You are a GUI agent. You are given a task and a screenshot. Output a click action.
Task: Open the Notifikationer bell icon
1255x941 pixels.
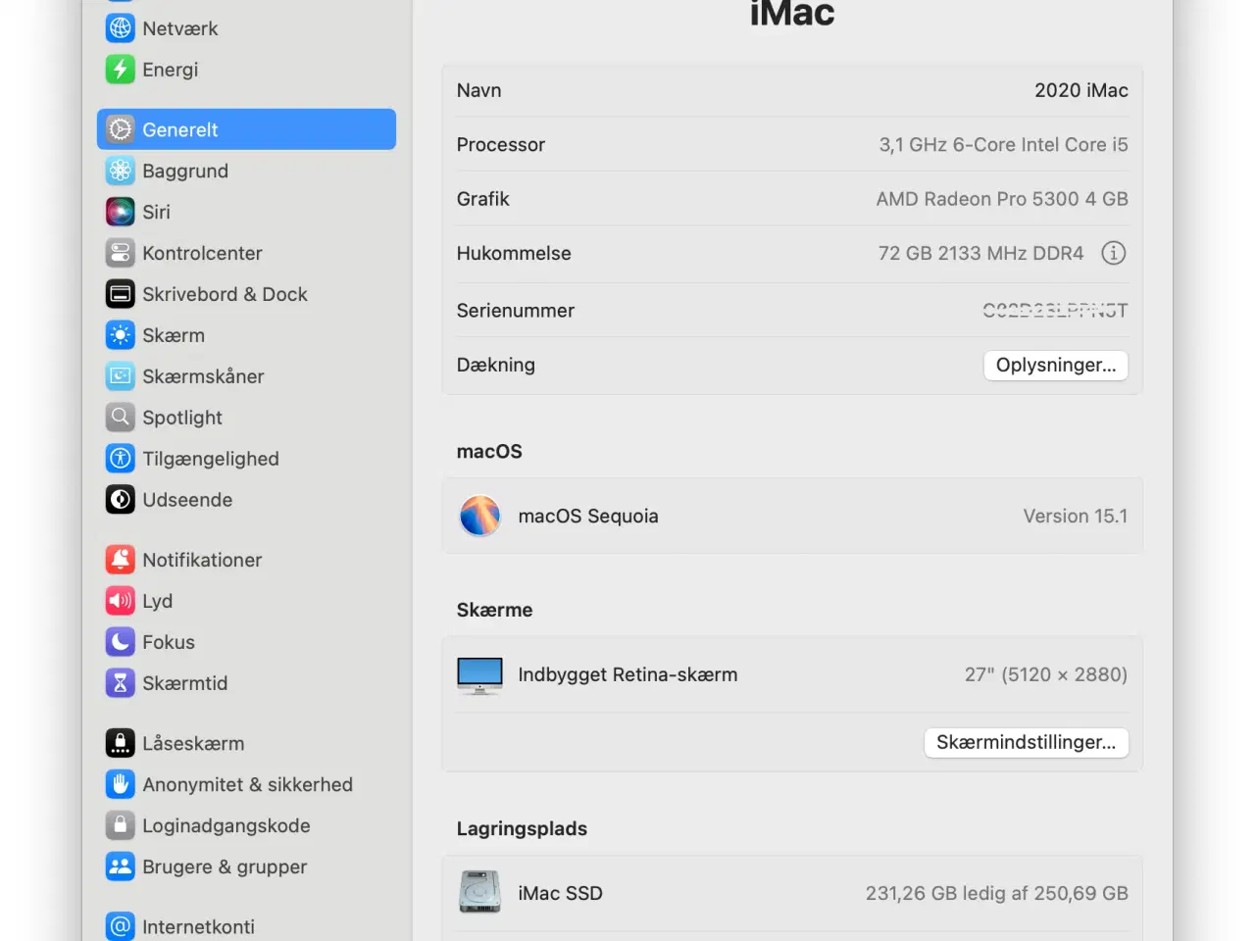[120, 560]
